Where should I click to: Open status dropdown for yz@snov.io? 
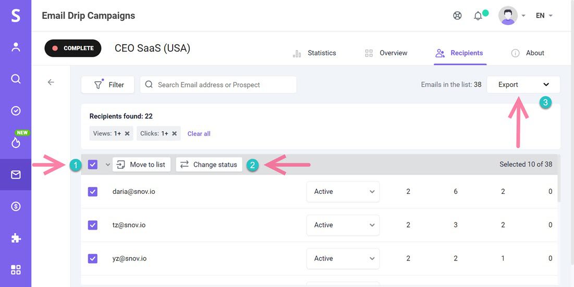tap(343, 258)
